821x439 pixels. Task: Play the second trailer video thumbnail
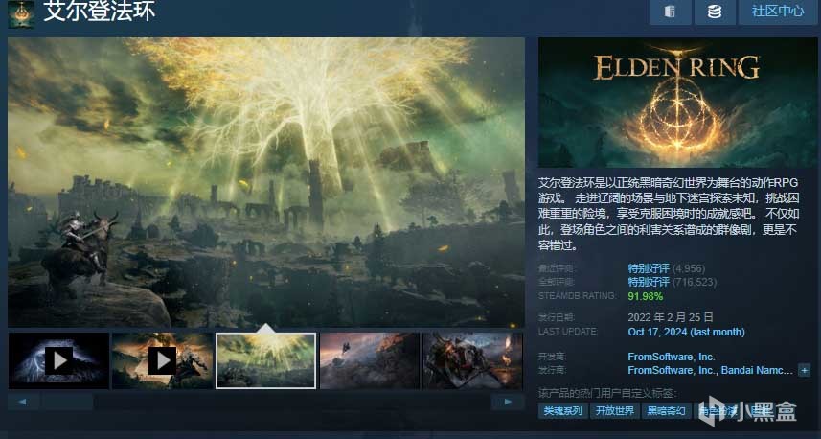pyautogui.click(x=162, y=361)
